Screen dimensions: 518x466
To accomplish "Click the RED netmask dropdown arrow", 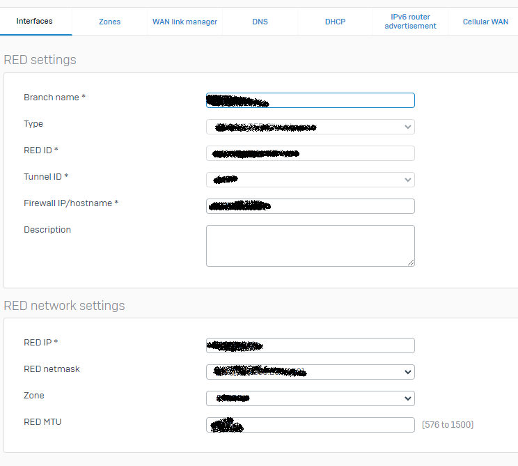I will click(408, 372).
